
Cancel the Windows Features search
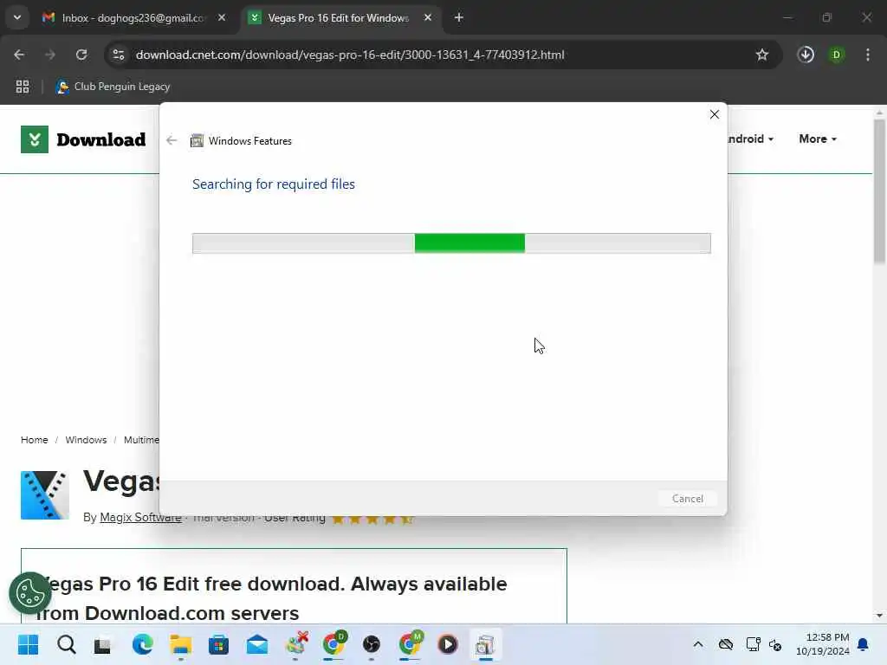click(x=687, y=498)
